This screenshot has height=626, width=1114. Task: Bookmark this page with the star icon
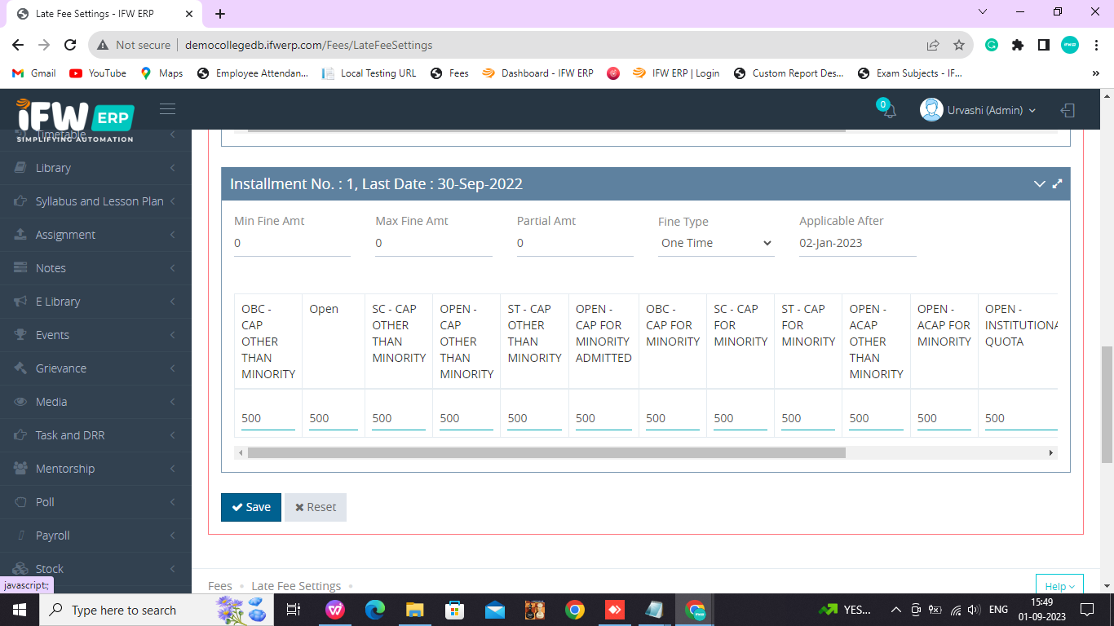click(x=959, y=45)
